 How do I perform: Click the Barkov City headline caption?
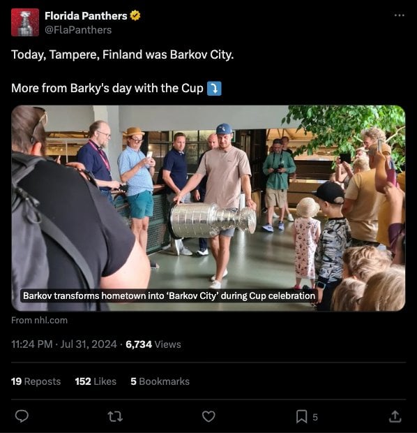point(169,295)
